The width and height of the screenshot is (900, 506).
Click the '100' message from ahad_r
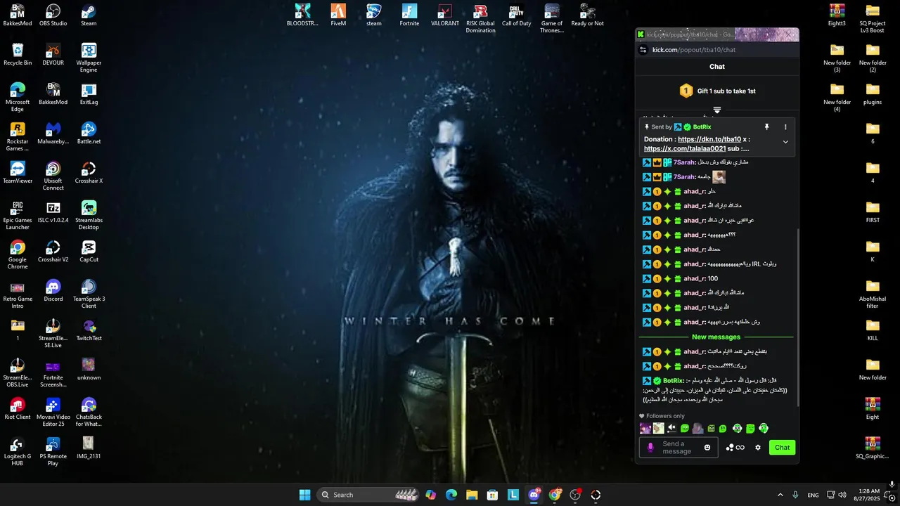click(x=713, y=279)
